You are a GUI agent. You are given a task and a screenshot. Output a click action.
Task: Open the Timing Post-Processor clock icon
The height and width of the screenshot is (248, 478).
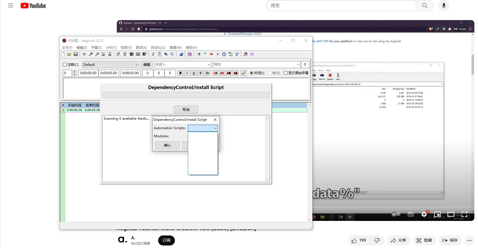pyautogui.click(x=224, y=54)
